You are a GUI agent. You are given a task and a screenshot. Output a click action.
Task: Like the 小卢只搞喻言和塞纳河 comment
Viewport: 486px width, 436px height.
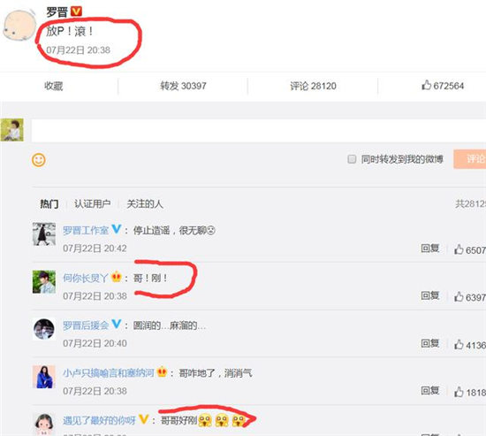point(459,393)
